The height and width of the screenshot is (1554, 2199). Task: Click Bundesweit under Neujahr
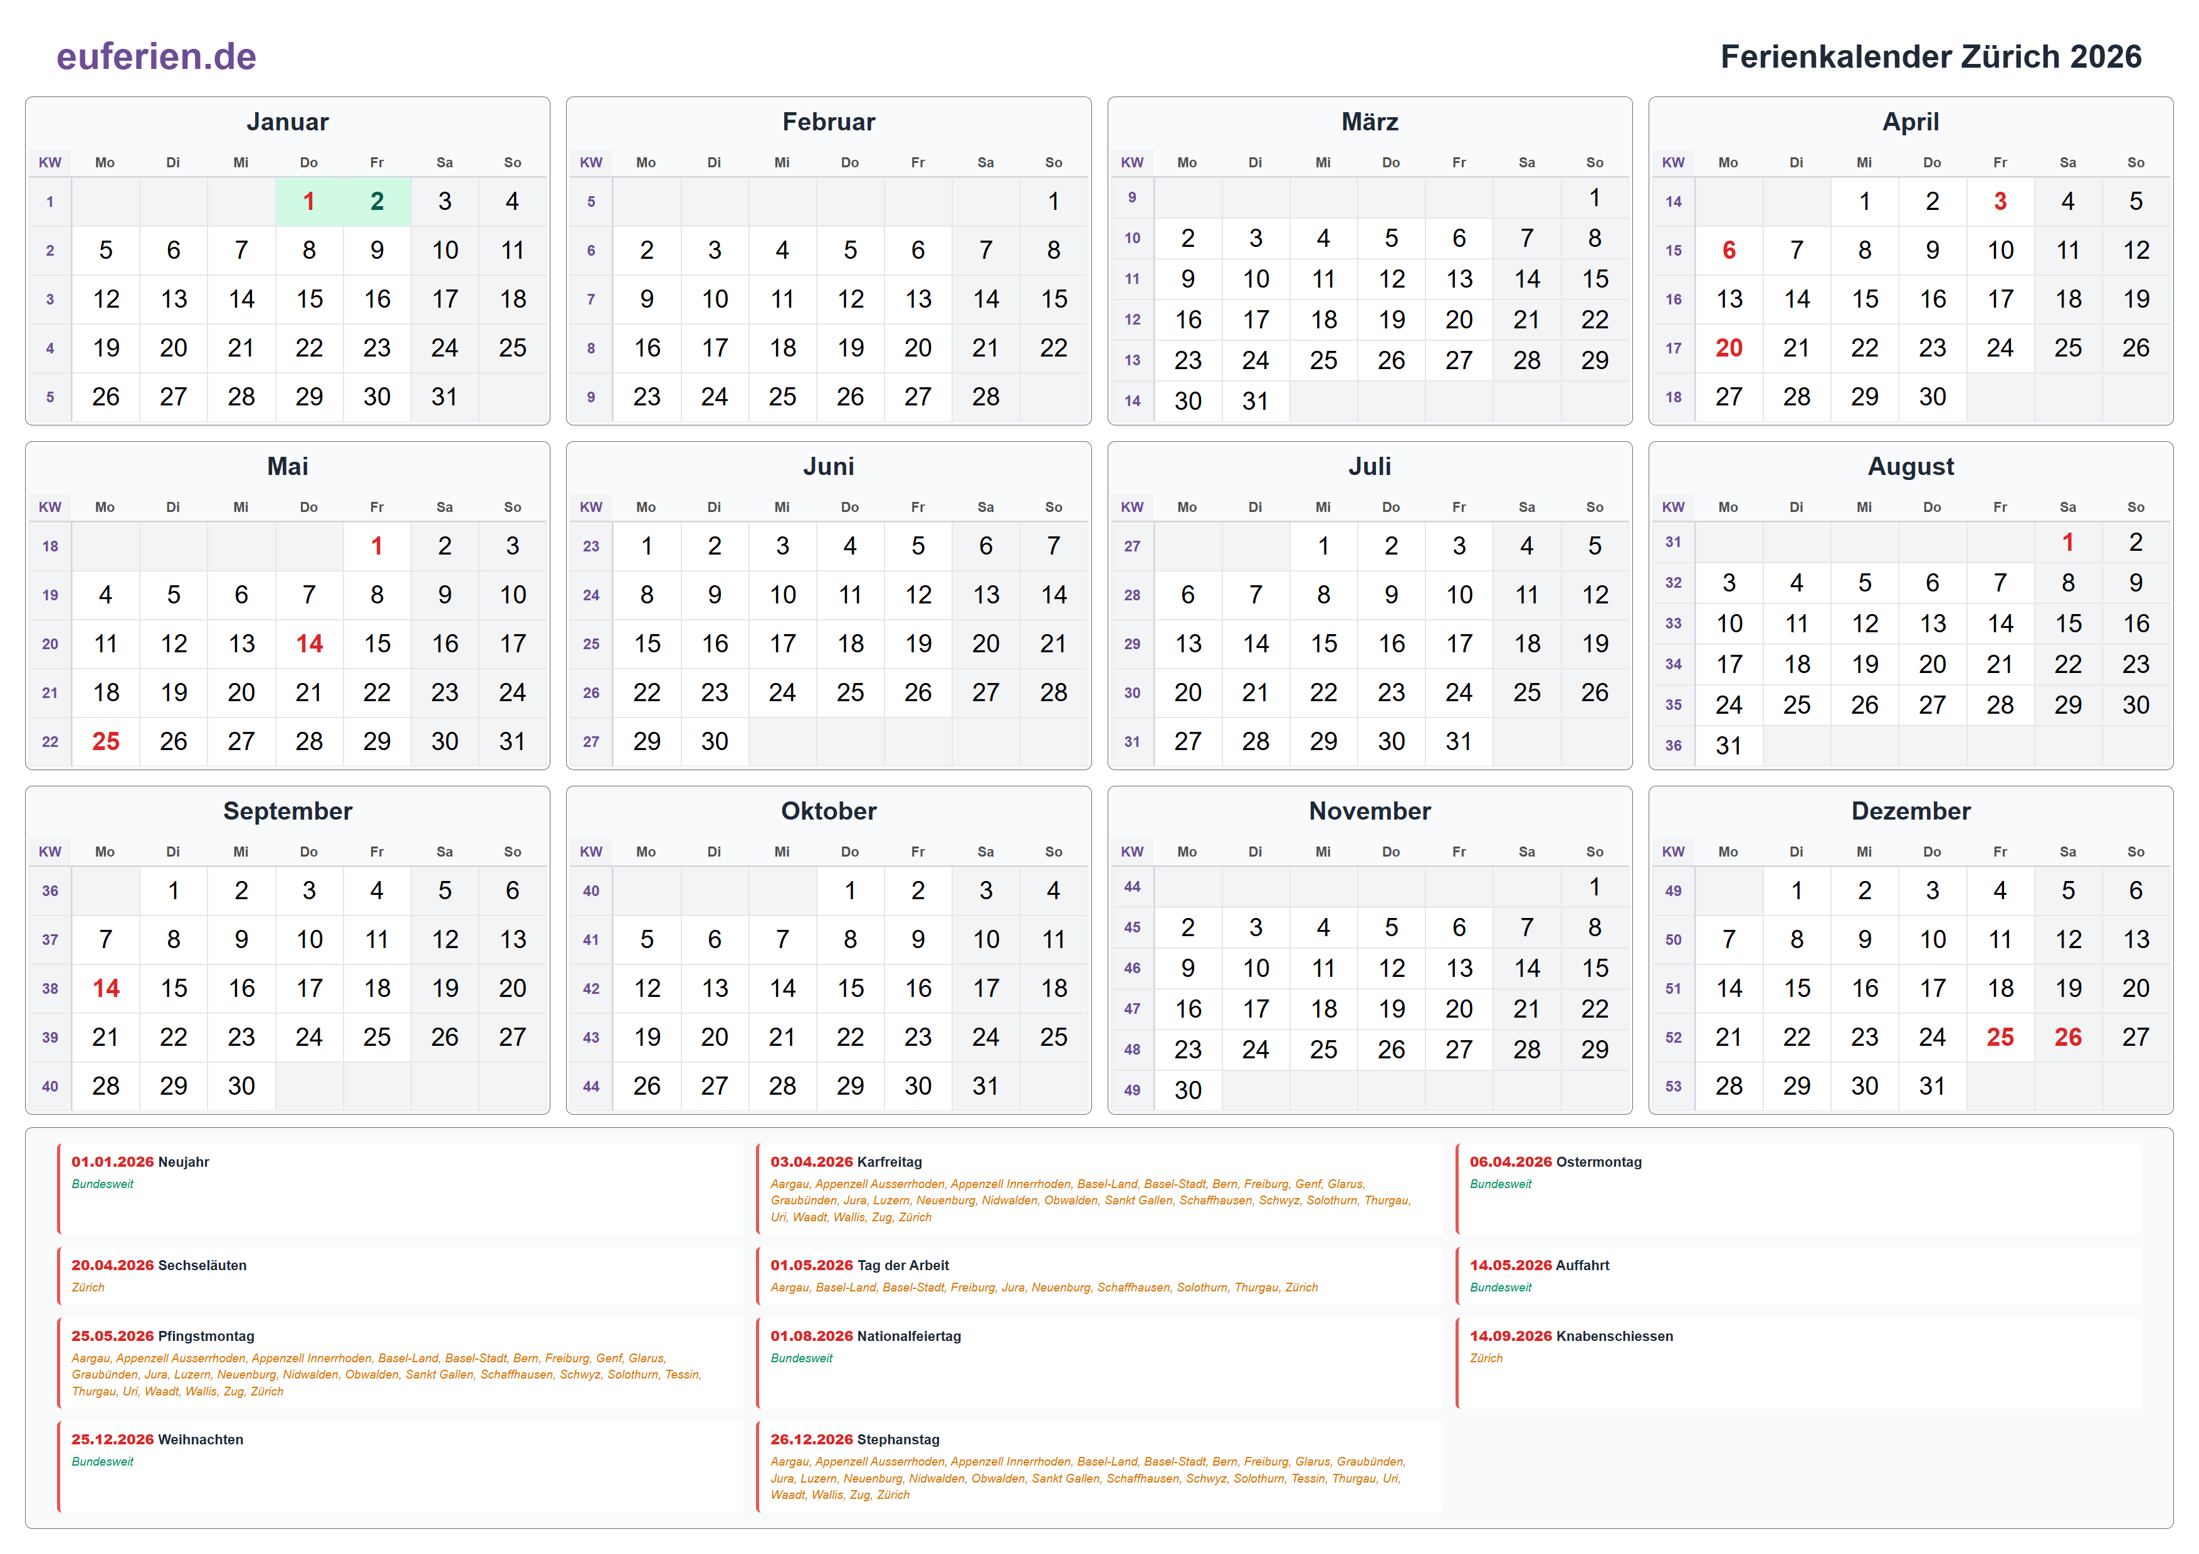(102, 1184)
